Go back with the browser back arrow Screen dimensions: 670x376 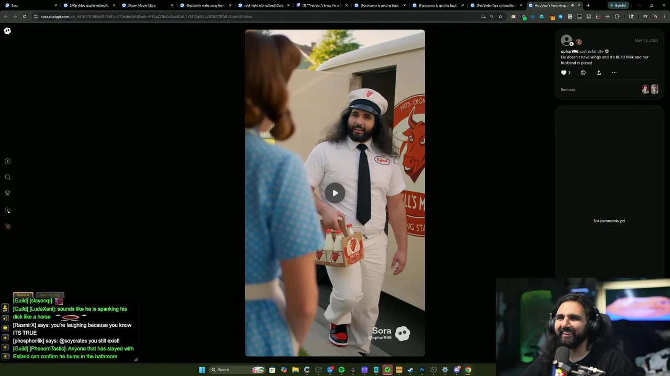click(x=6, y=16)
